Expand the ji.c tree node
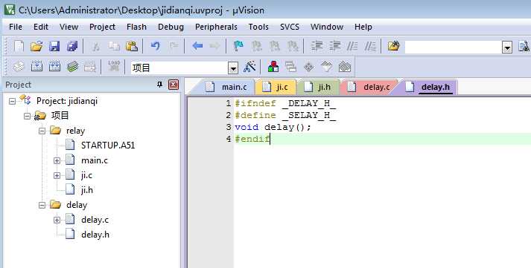This screenshot has width=531, height=268. coord(57,175)
